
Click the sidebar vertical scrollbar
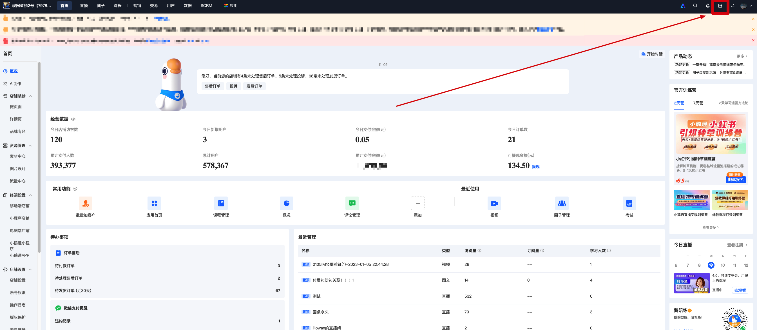point(39,157)
